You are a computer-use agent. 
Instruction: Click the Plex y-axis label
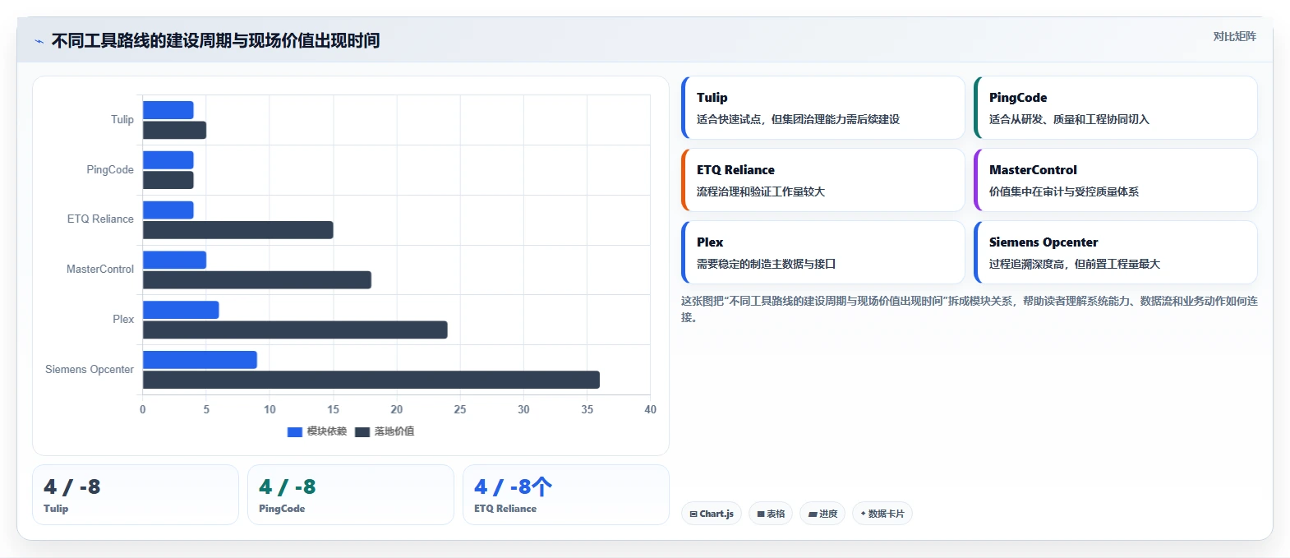click(x=123, y=319)
